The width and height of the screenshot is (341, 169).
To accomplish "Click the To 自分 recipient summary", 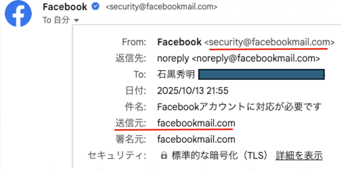I will click(56, 20).
